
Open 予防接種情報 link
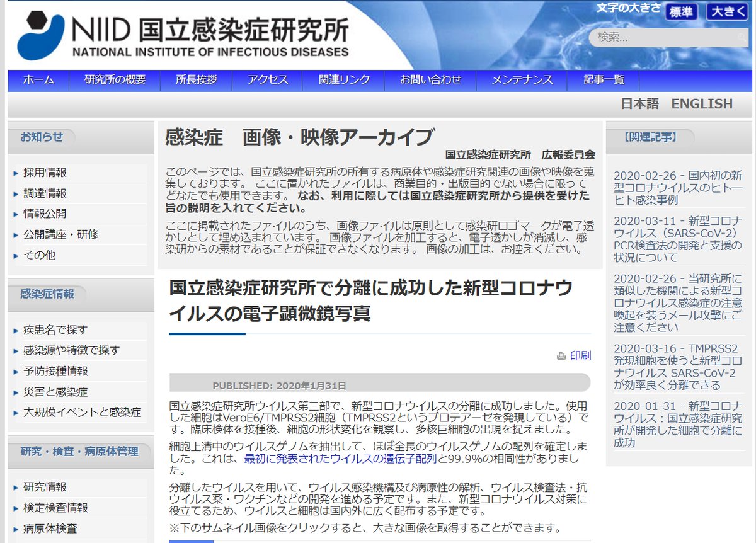pos(55,371)
